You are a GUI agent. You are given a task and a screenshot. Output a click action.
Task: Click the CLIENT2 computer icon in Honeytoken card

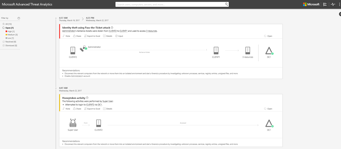click(x=99, y=123)
